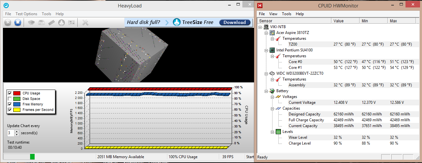Open the View menu in HWMonitor
422x163 pixels.
pos(273,14)
